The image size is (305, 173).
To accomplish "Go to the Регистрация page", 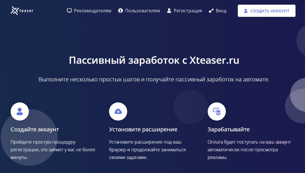I will coord(184,11).
